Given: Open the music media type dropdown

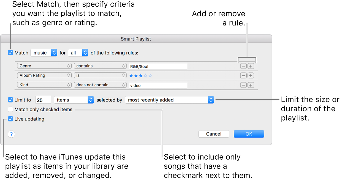Looking at the screenshot, I should [44, 53].
